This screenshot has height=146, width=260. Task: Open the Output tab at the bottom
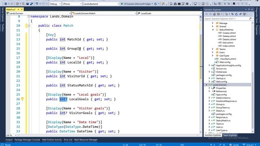point(9,140)
